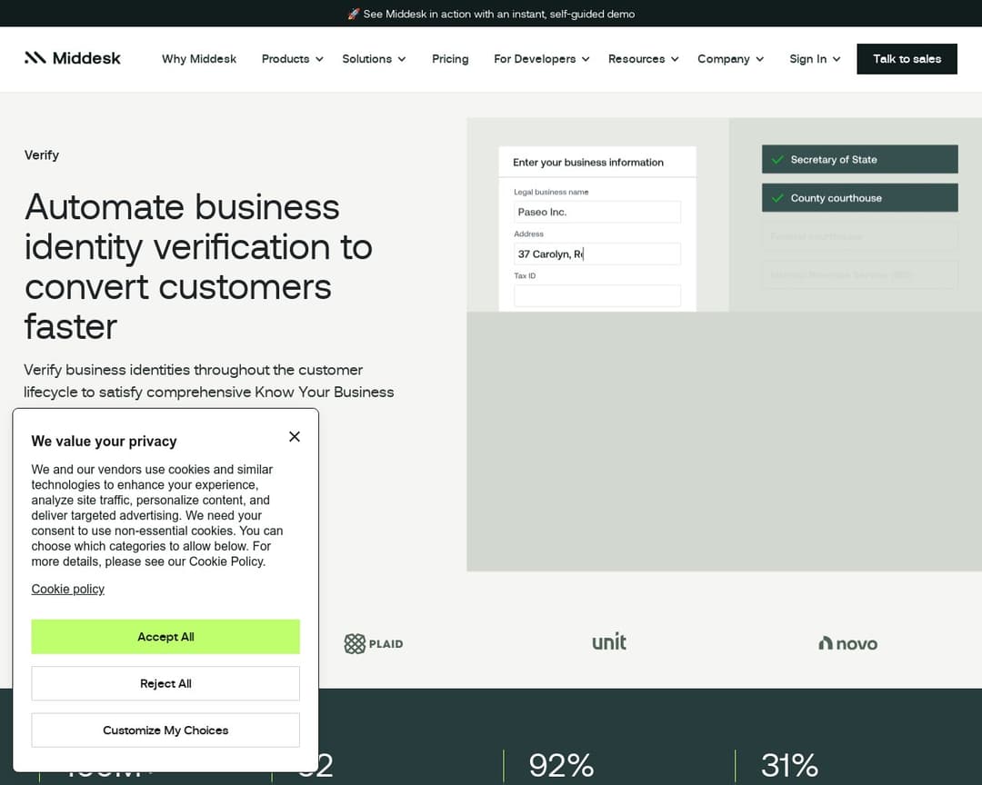Viewport: 982px width, 785px height.
Task: Click the County courthouse check icon
Action: click(x=777, y=198)
